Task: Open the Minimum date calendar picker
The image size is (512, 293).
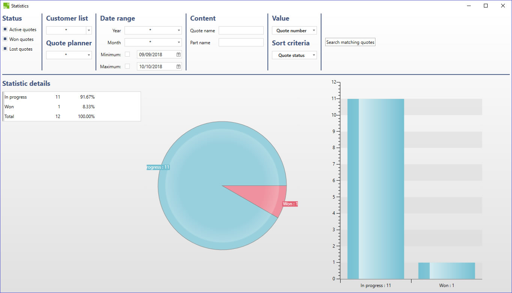Action: pyautogui.click(x=179, y=55)
